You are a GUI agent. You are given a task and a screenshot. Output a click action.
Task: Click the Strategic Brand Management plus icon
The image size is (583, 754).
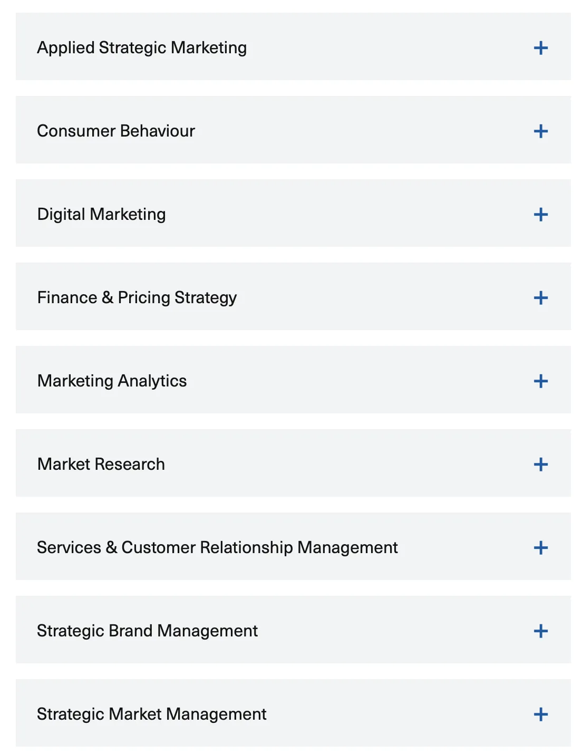pos(541,631)
